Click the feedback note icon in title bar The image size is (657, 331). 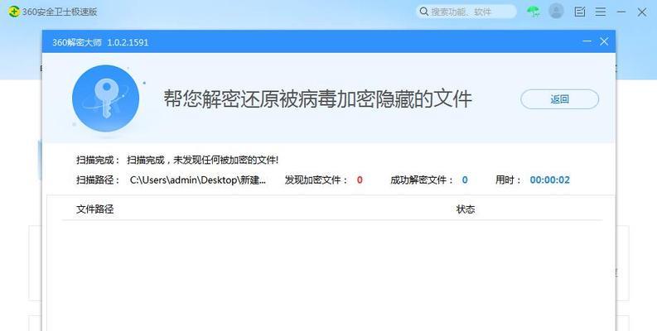click(x=580, y=12)
